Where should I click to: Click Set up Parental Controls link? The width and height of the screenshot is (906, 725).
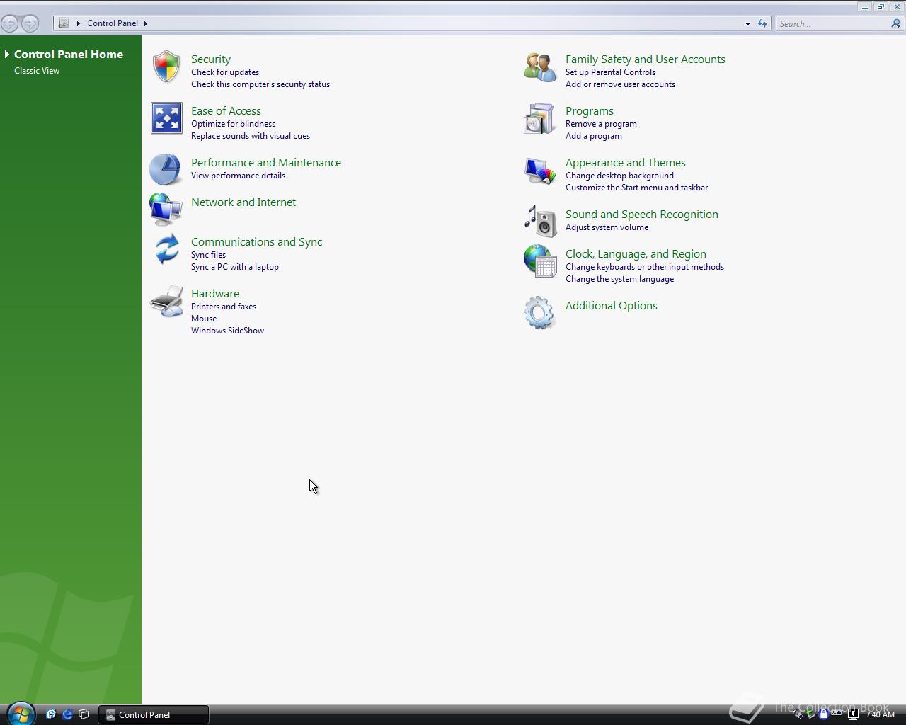coord(610,72)
